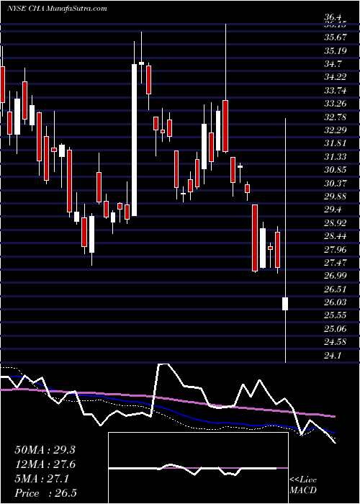Click the 29.4 price axis label
360x504 pixels.
pos(333,210)
